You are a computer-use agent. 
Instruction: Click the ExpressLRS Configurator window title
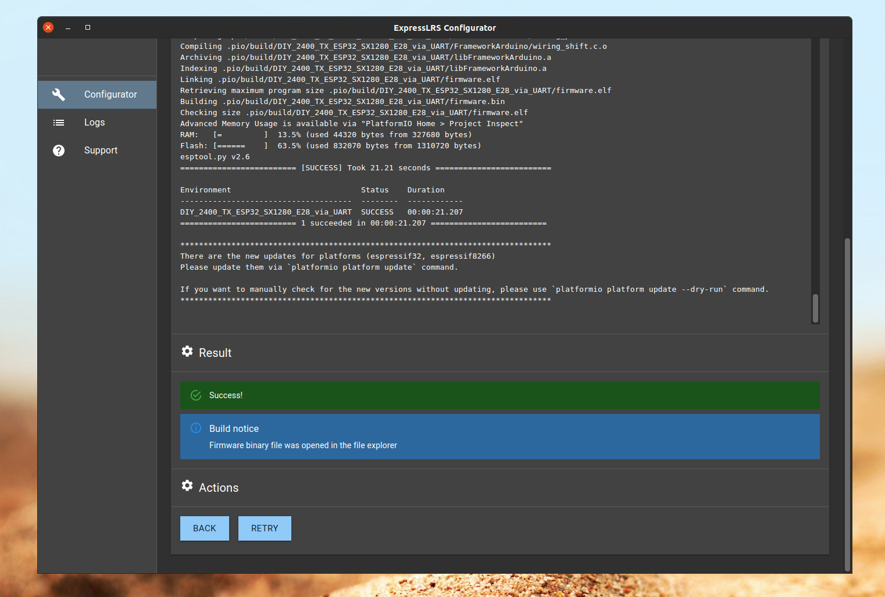(x=445, y=28)
